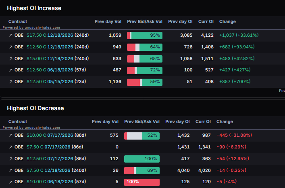
Task: Open arrow icon for OBE $10.00 C 07/17/2026
Action: (11, 136)
